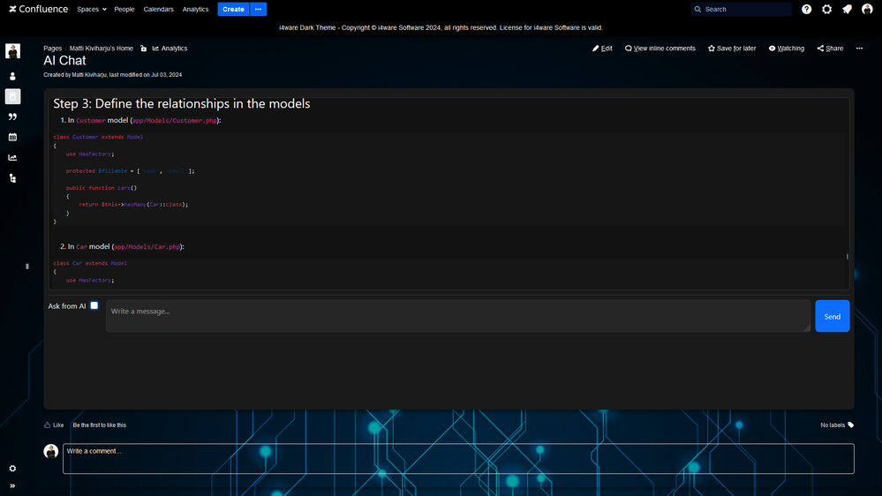Open the Blog quote icon in sidebar
The image size is (882, 496).
12,117
